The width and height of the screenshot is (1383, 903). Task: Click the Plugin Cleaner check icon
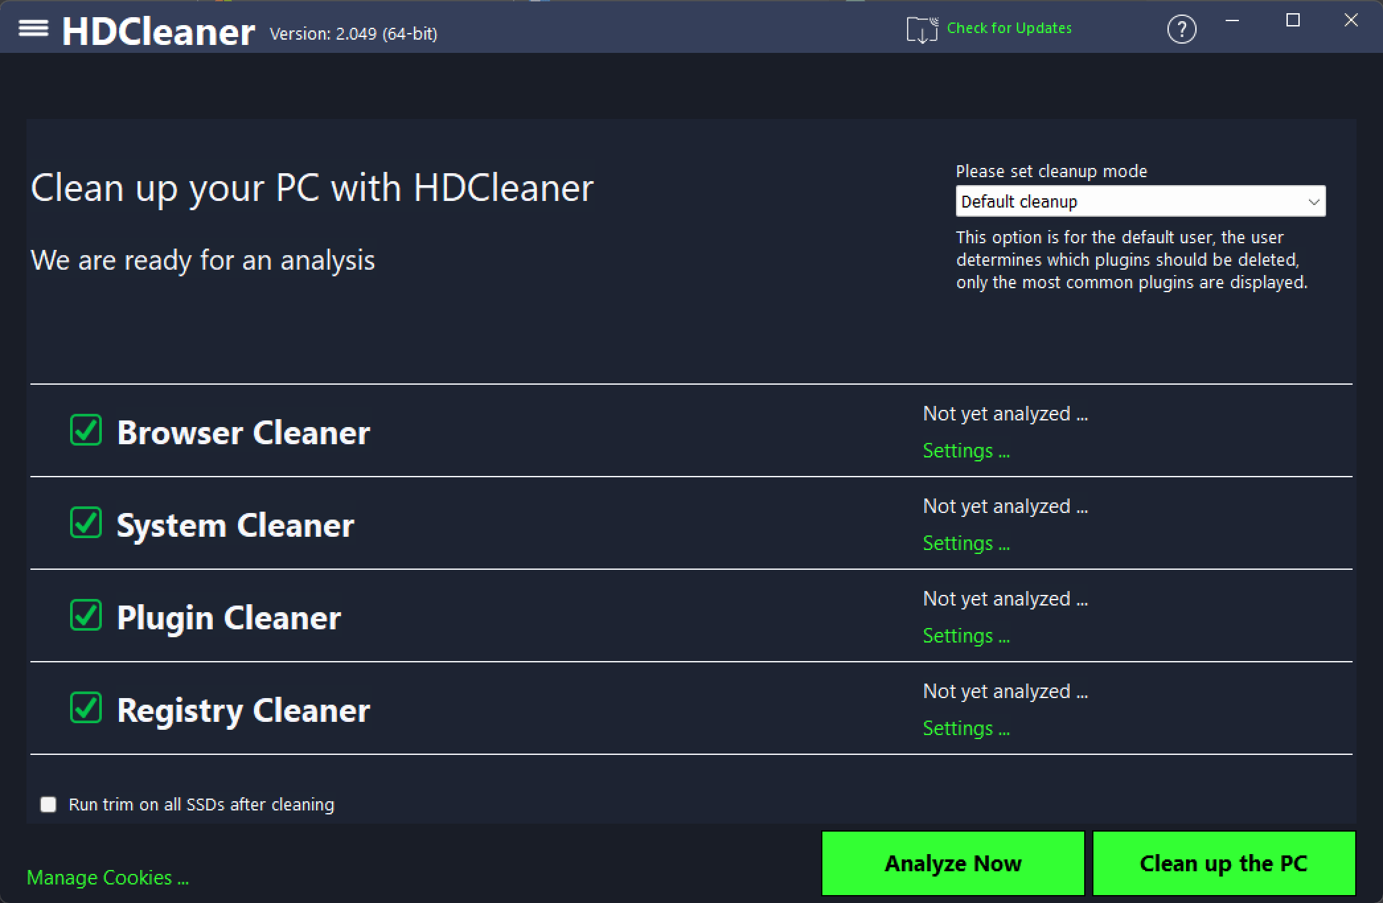pyautogui.click(x=85, y=616)
